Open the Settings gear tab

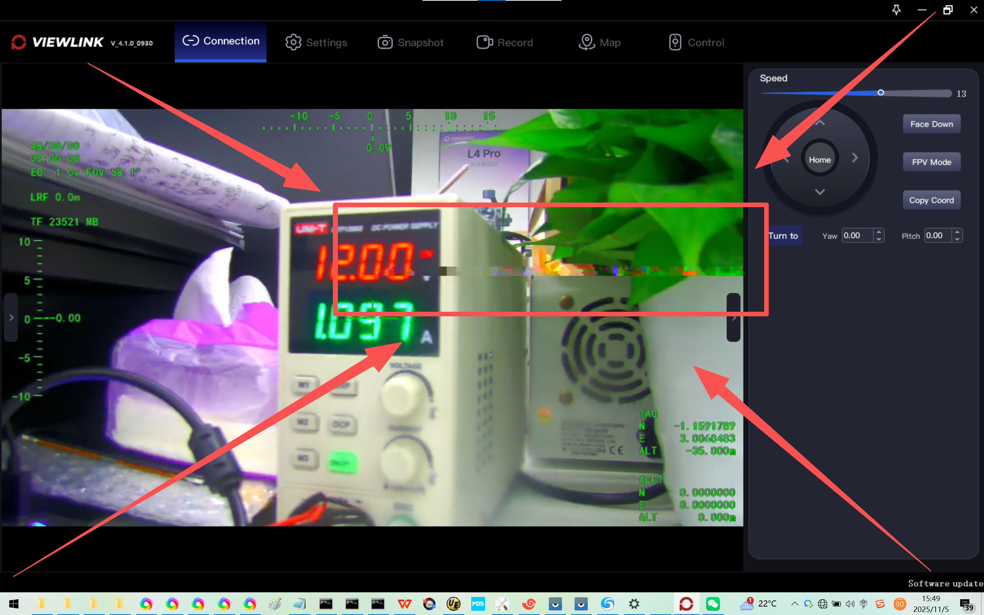(316, 42)
